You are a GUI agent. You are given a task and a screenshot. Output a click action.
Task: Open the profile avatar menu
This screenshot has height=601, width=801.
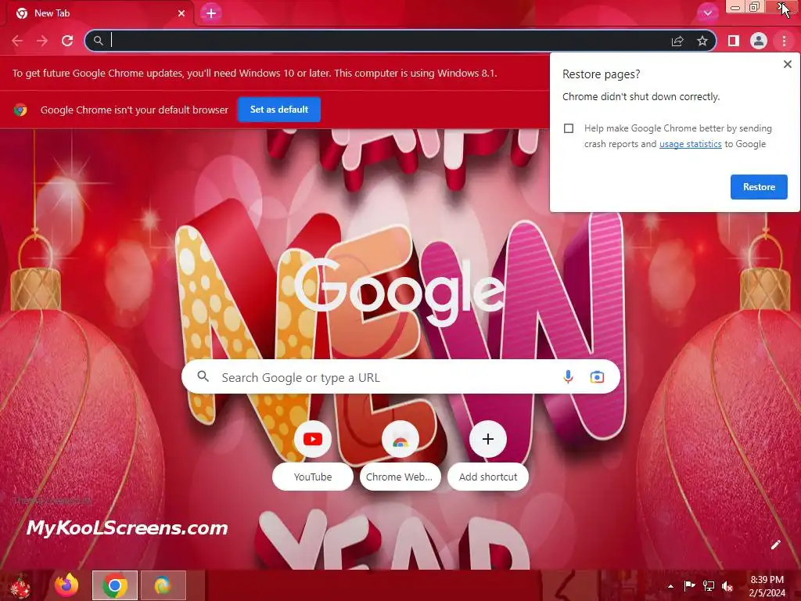tap(759, 41)
